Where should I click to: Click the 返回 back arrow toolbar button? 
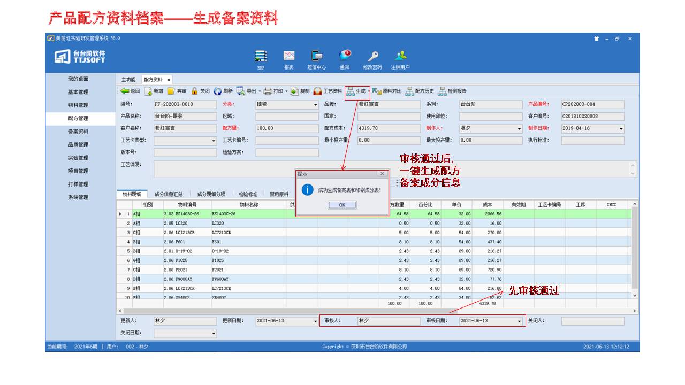coord(130,91)
